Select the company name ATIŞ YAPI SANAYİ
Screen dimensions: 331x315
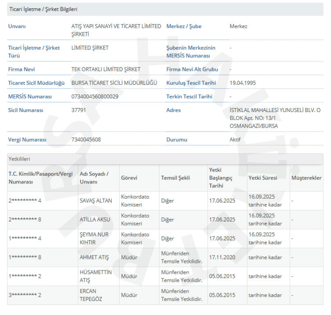coord(116,30)
